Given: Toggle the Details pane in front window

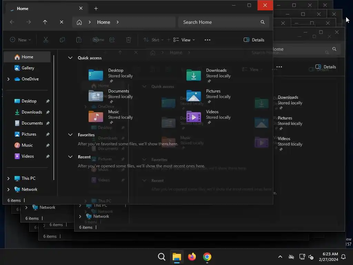Looking at the screenshot, I should tap(254, 40).
